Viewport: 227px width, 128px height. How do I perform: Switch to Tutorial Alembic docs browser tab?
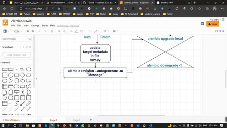click(x=100, y=2)
